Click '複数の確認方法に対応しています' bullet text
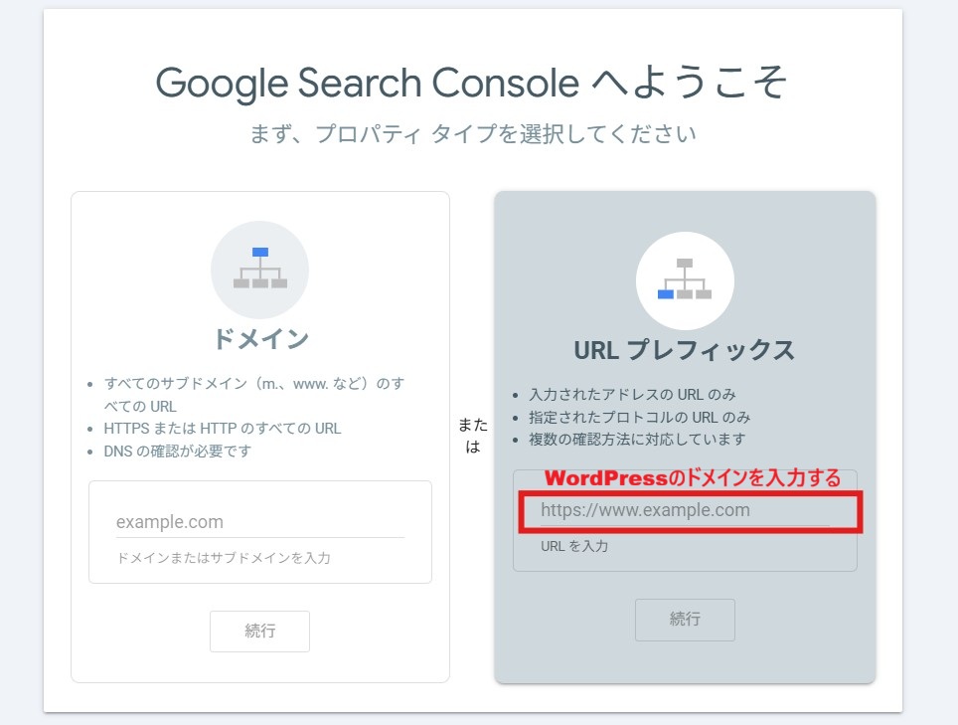The image size is (958, 725). coord(637,440)
